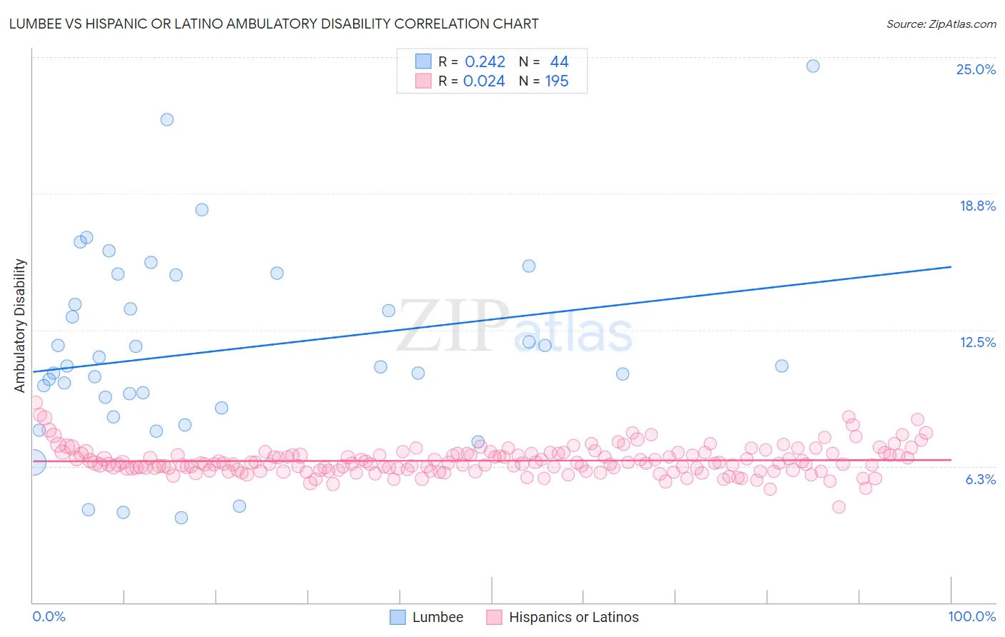The height and width of the screenshot is (637, 1005).
Task: Open the Source: ZipAtlas.com link
Action: pyautogui.click(x=941, y=24)
